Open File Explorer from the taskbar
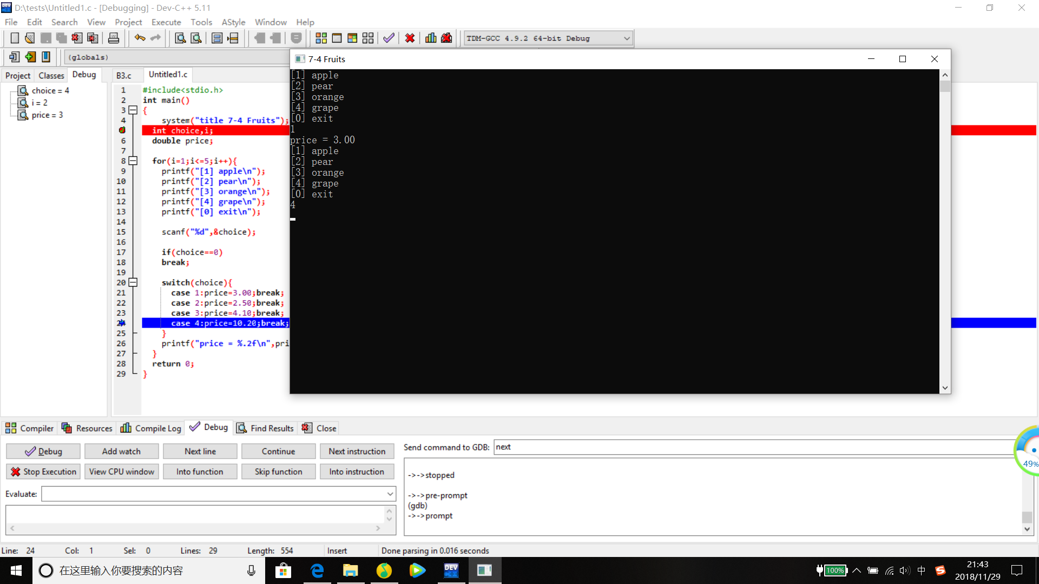The image size is (1039, 584). coord(351,570)
